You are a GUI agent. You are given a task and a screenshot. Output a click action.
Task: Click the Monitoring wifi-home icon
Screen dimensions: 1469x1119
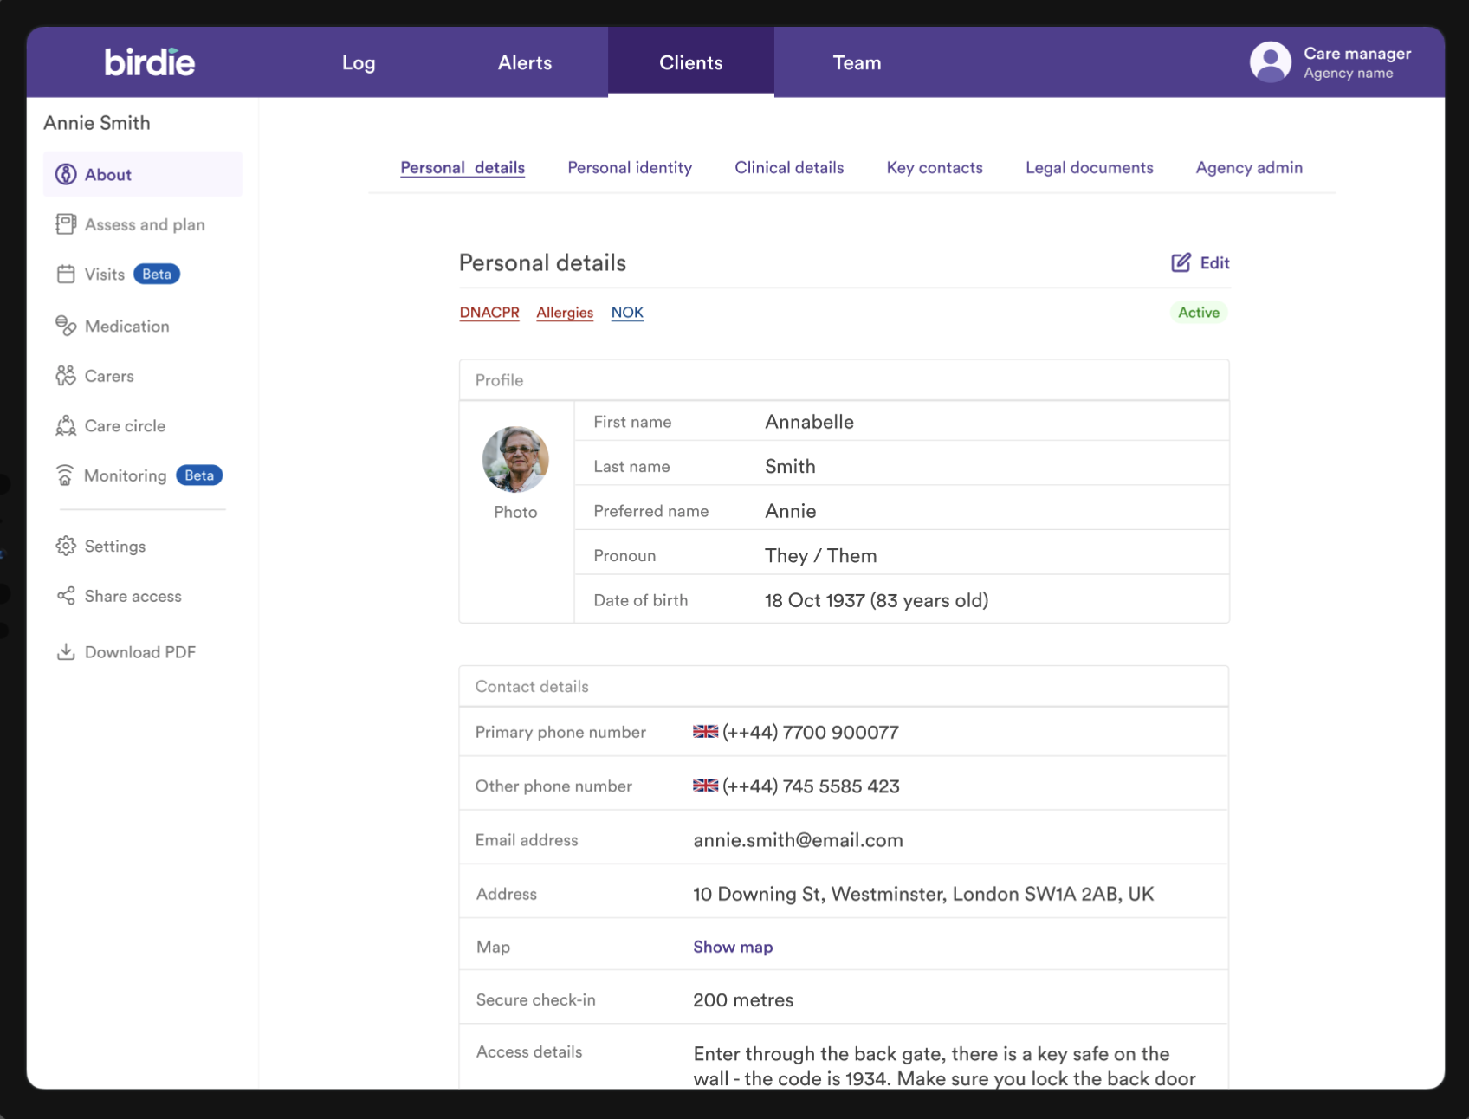tap(65, 475)
